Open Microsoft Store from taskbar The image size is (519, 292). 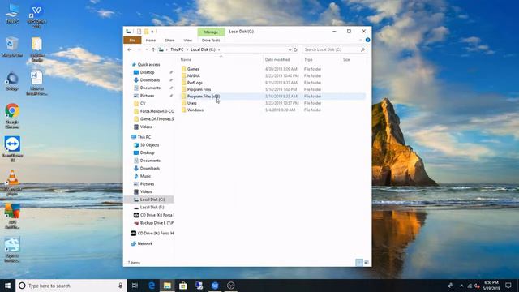coord(183,286)
